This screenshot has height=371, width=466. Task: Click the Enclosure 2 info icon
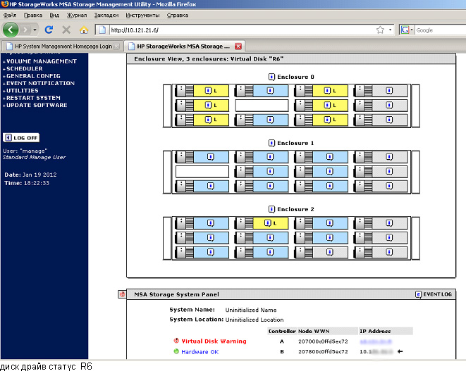click(x=271, y=209)
